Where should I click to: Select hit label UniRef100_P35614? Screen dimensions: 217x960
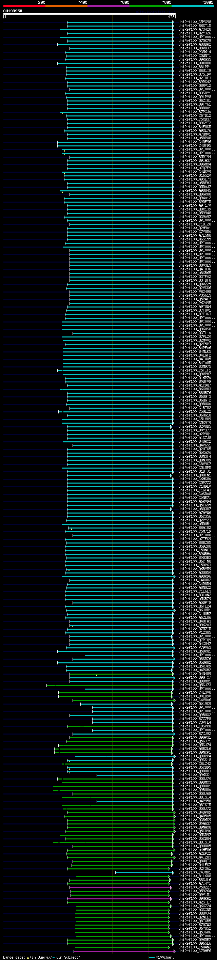click(195, 52)
